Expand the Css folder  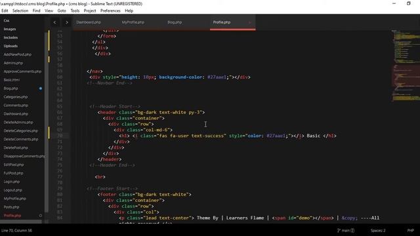(x=7, y=20)
